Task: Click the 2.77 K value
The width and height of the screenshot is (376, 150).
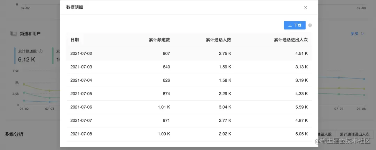Action: (x=225, y=120)
